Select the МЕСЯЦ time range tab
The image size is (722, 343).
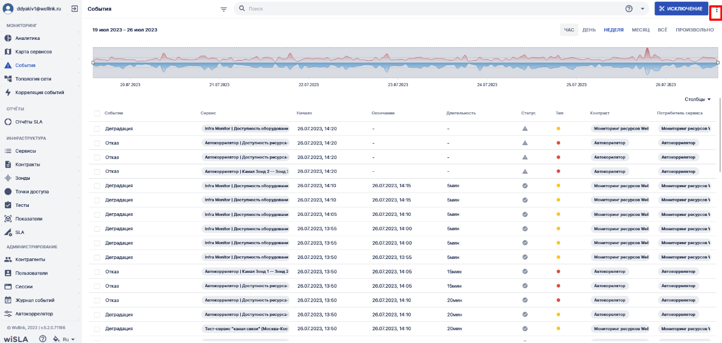641,30
